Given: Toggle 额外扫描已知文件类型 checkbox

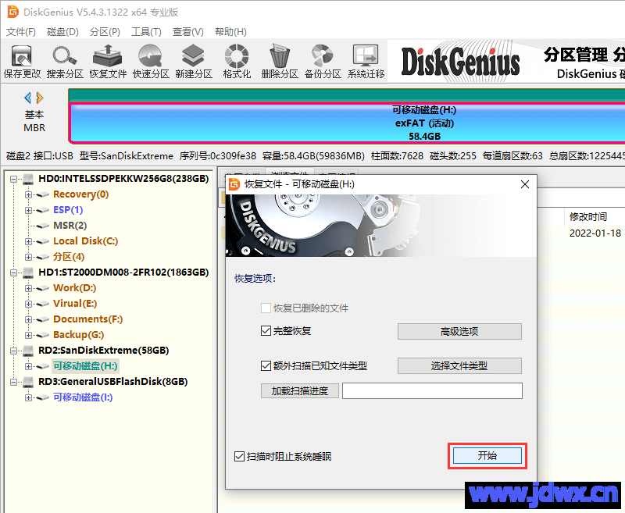Looking at the screenshot, I should [266, 365].
